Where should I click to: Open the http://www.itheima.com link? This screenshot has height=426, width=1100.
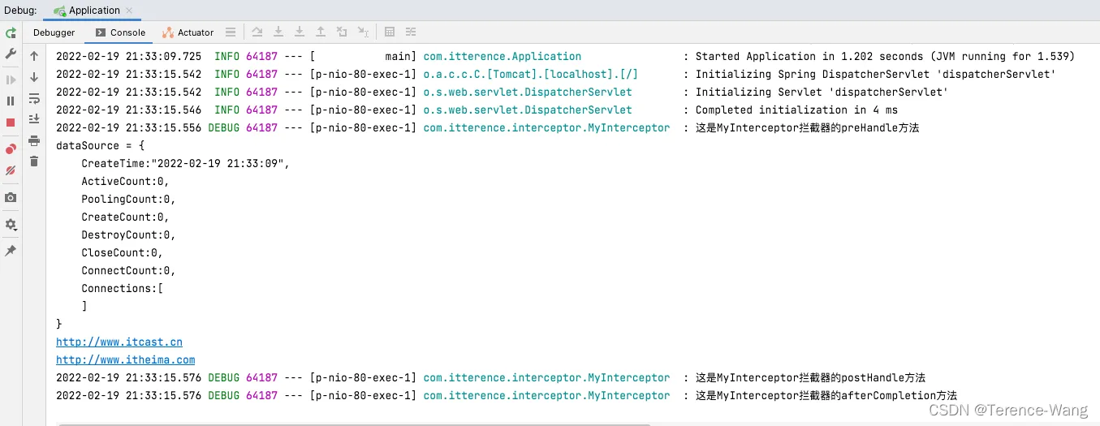pos(126,360)
